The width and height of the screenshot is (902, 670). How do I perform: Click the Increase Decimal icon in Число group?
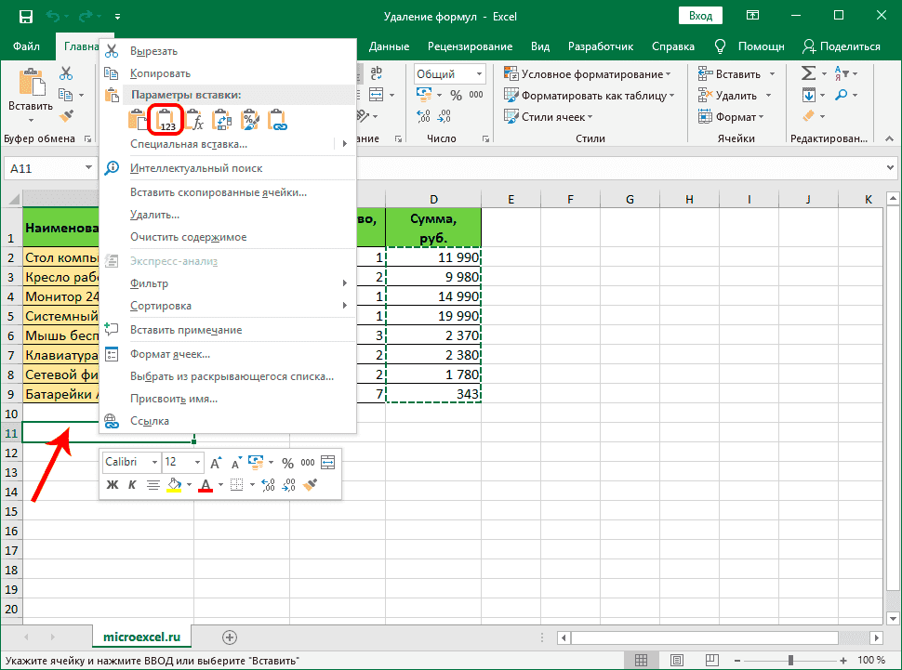click(x=423, y=117)
